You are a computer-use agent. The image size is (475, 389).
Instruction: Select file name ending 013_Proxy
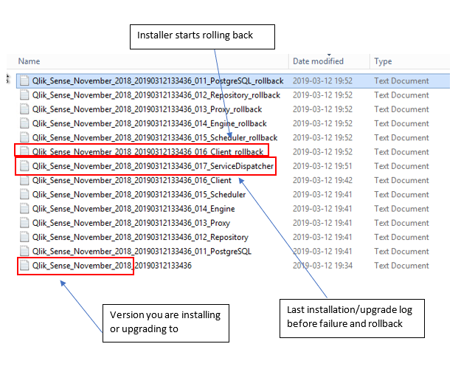(x=131, y=223)
